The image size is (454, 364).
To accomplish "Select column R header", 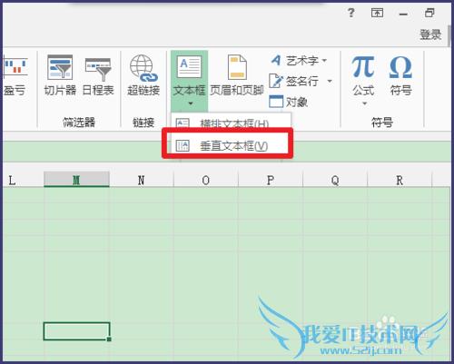I will pos(400,181).
